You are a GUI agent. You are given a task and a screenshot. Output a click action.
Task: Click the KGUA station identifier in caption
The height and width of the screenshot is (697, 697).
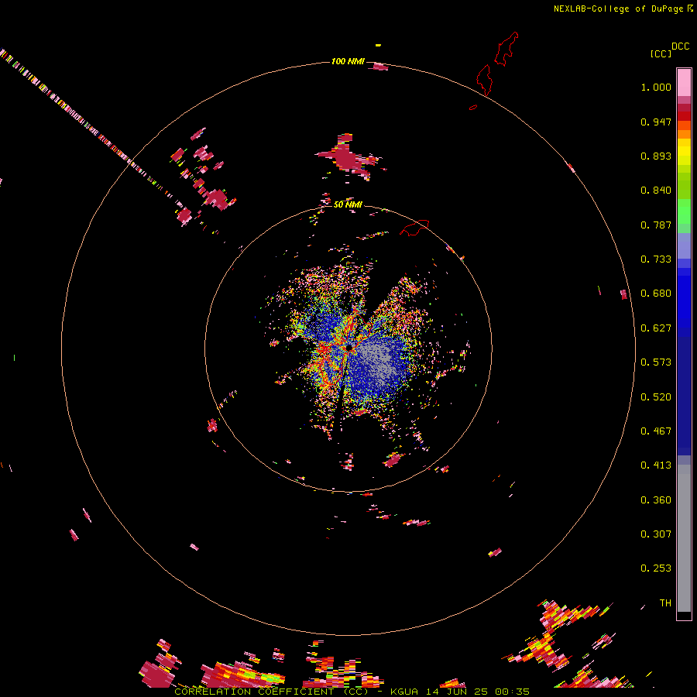point(404,692)
